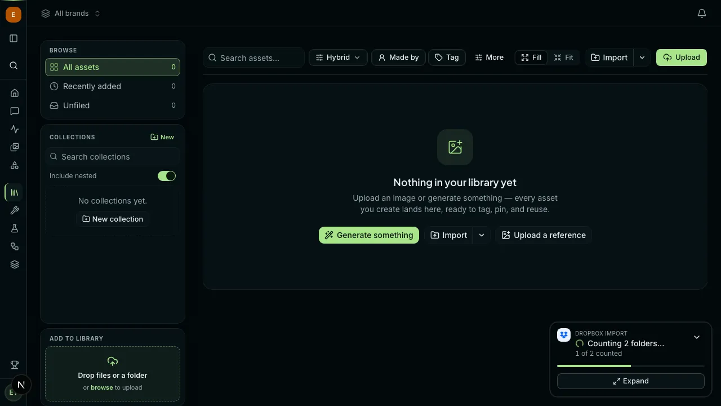Click Expand on Dropbox import card
Viewport: 721px width, 406px height.
(x=631, y=381)
